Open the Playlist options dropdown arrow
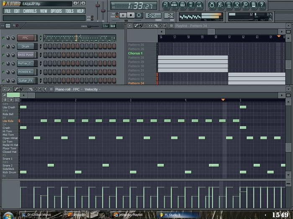This screenshot has width=293, height=219. coord(130,26)
